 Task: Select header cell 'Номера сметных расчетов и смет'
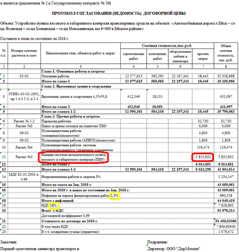24,53
